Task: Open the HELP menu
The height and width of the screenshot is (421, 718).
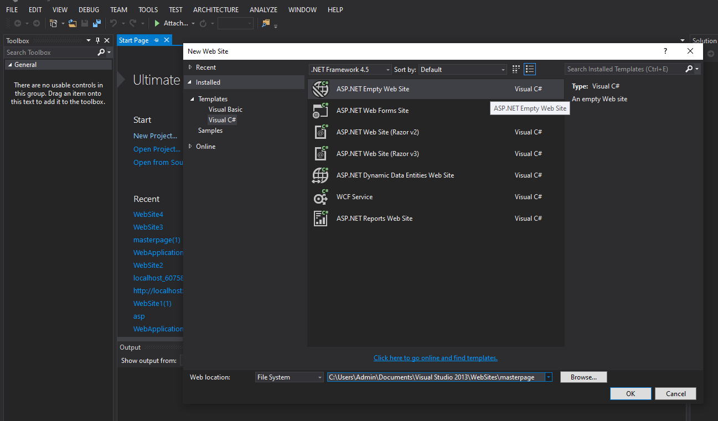Action: tap(335, 9)
